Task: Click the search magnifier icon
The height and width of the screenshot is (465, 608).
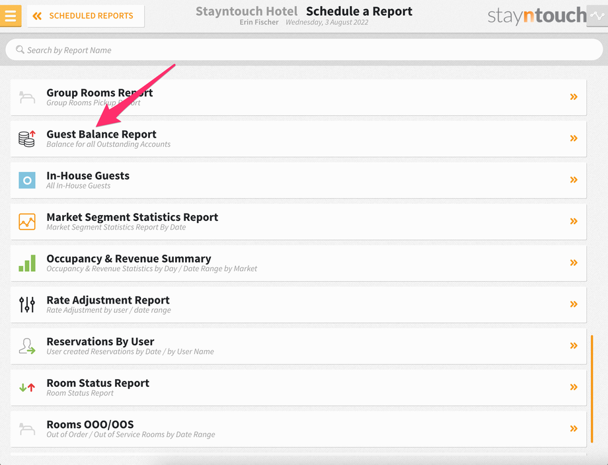Action: click(x=20, y=50)
